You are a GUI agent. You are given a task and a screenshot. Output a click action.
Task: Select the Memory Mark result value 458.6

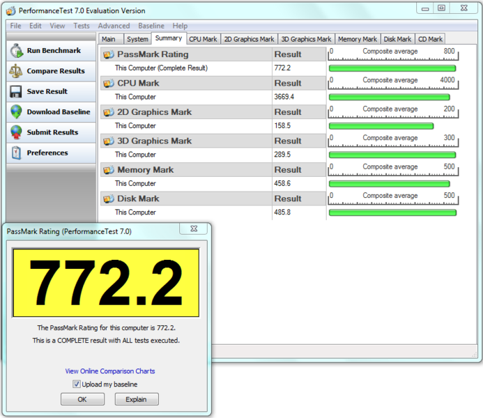click(x=282, y=183)
